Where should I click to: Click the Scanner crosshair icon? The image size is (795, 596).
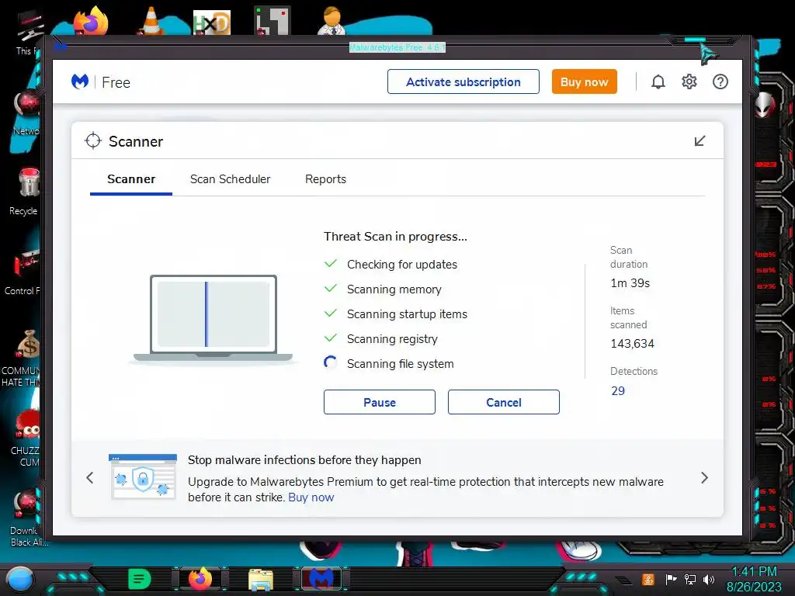tap(93, 141)
